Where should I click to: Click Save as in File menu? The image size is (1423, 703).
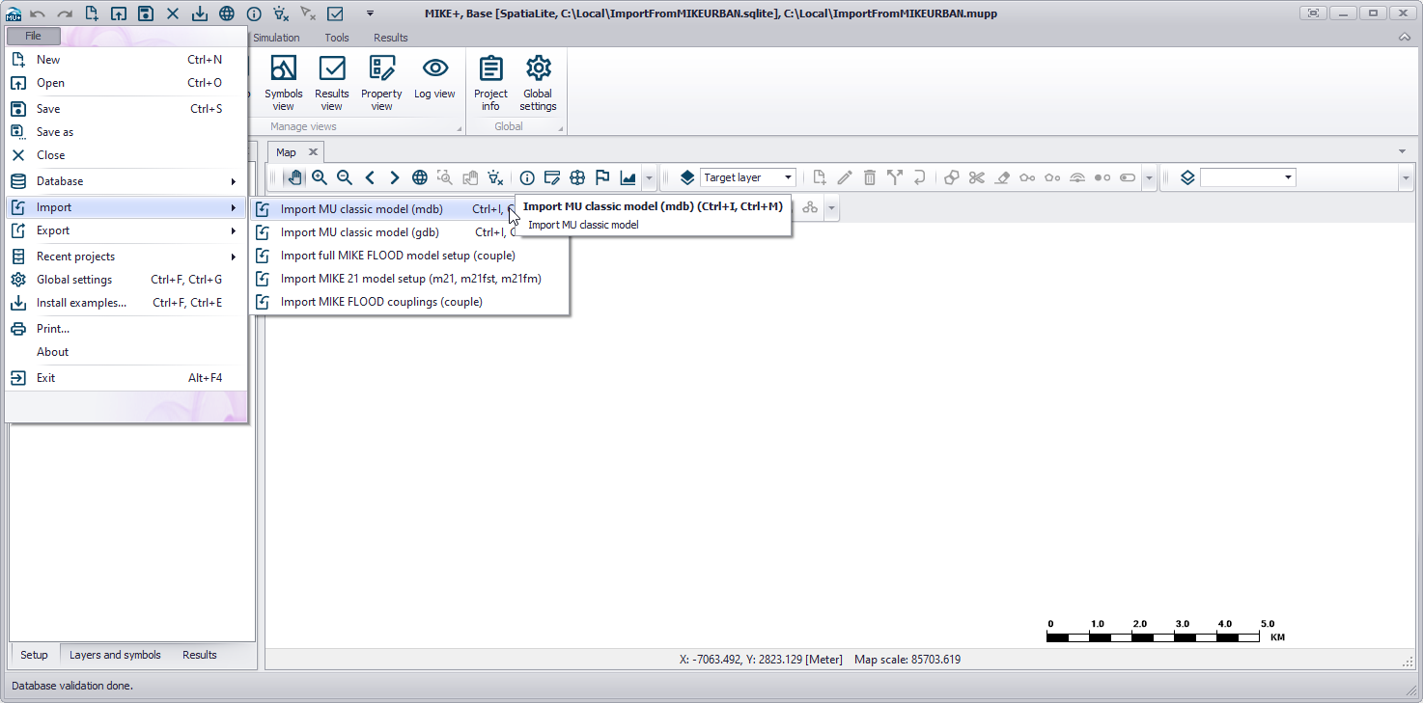126,132
